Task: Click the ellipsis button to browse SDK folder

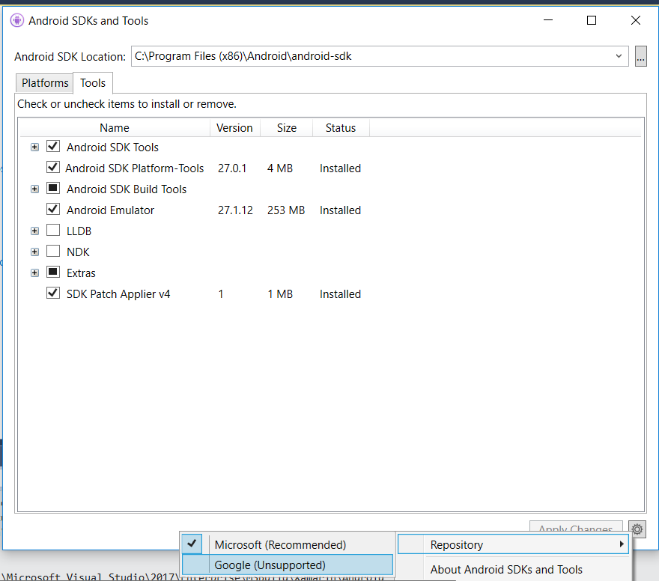Action: [641, 55]
